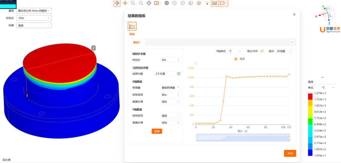Toggle the arc length direction swap icon
The image size is (341, 163).
pyautogui.click(x=262, y=51)
